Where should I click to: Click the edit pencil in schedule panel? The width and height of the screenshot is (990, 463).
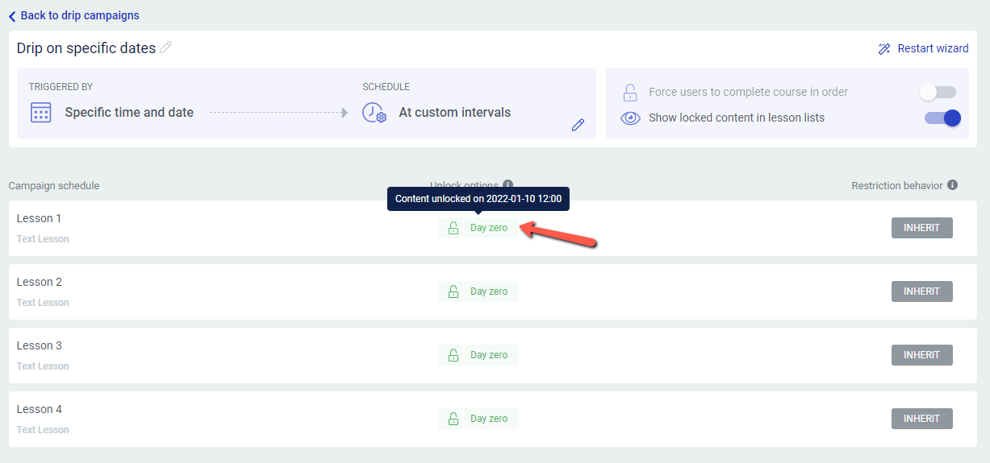click(578, 125)
